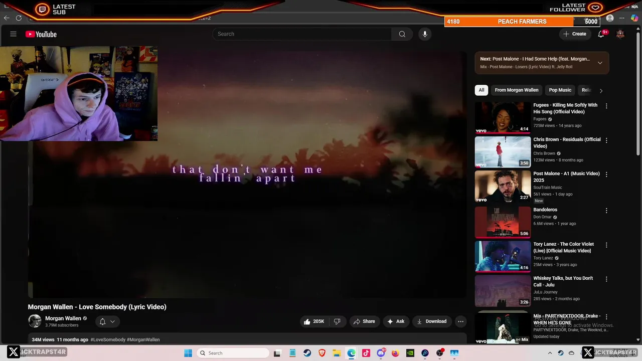Viewport: 642px width, 361px height.
Task: Open JuLu Journey channel name
Action: (x=545, y=292)
